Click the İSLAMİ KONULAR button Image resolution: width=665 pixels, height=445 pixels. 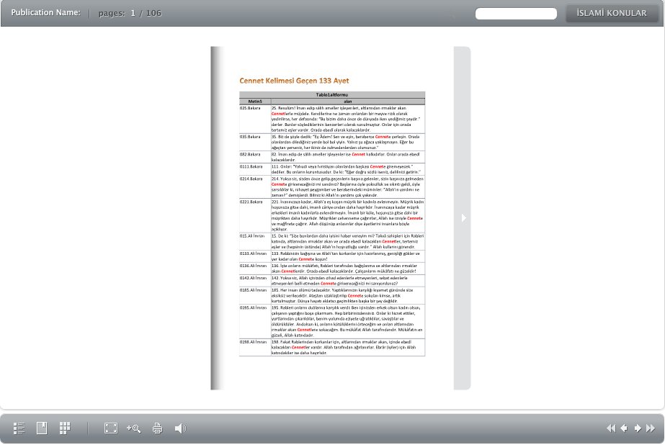[x=611, y=13]
